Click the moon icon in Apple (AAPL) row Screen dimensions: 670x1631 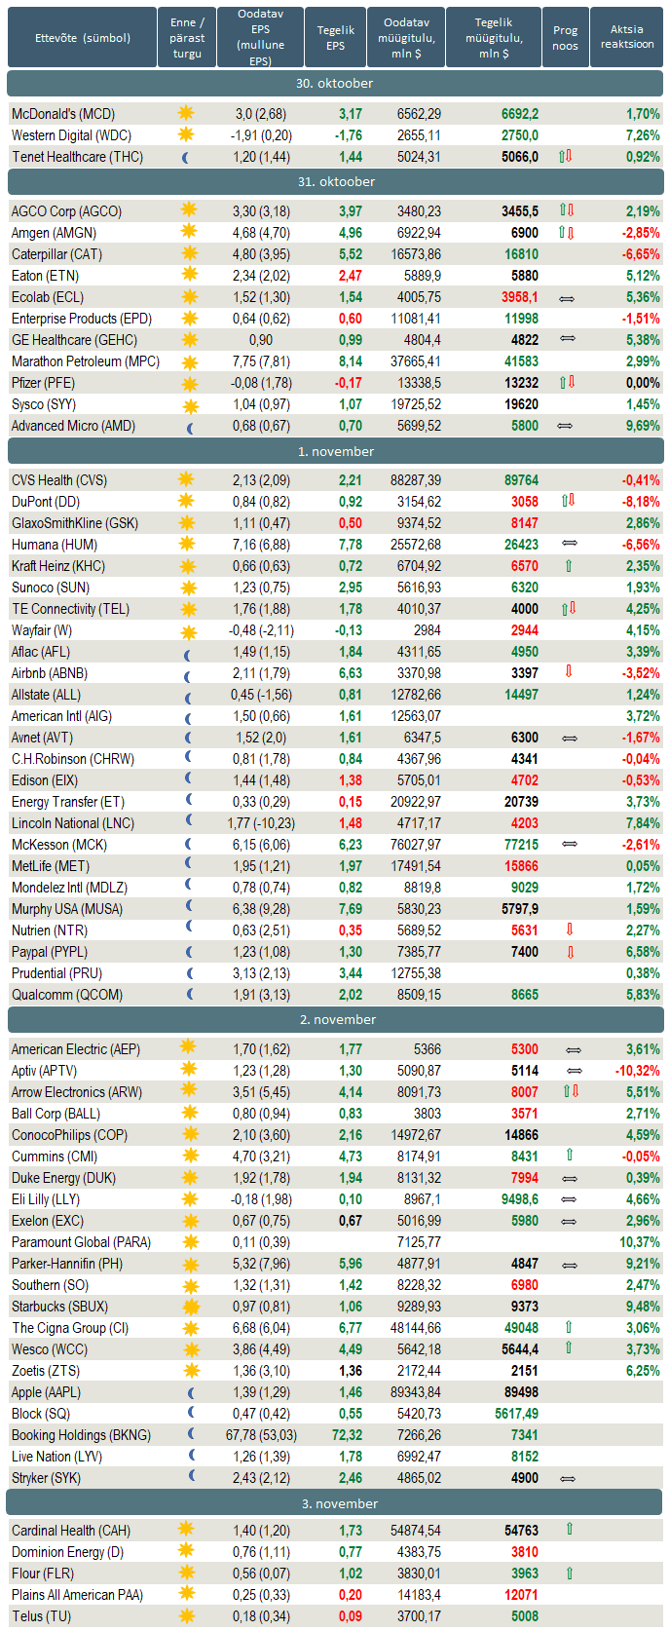point(191,1393)
